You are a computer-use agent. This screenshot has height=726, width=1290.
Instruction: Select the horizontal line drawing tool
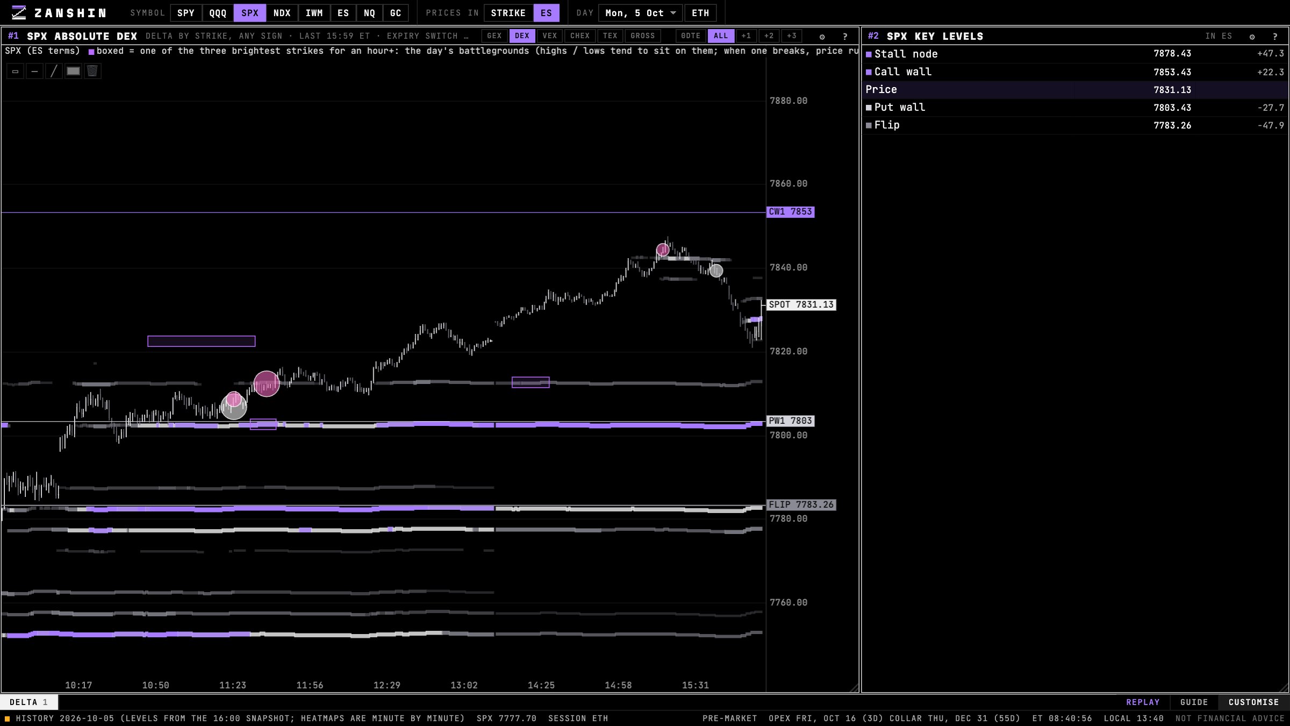coord(34,71)
